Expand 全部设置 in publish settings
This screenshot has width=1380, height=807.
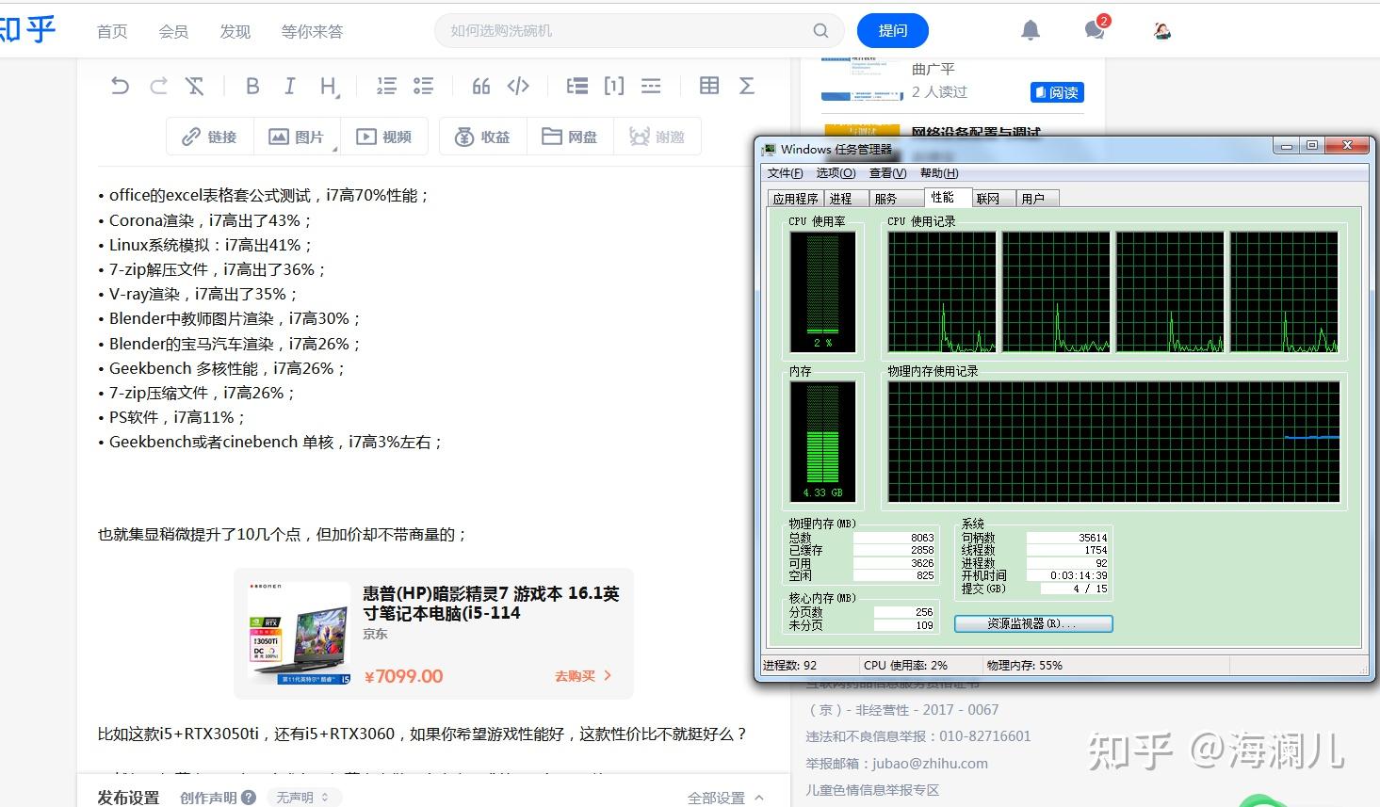tap(725, 798)
